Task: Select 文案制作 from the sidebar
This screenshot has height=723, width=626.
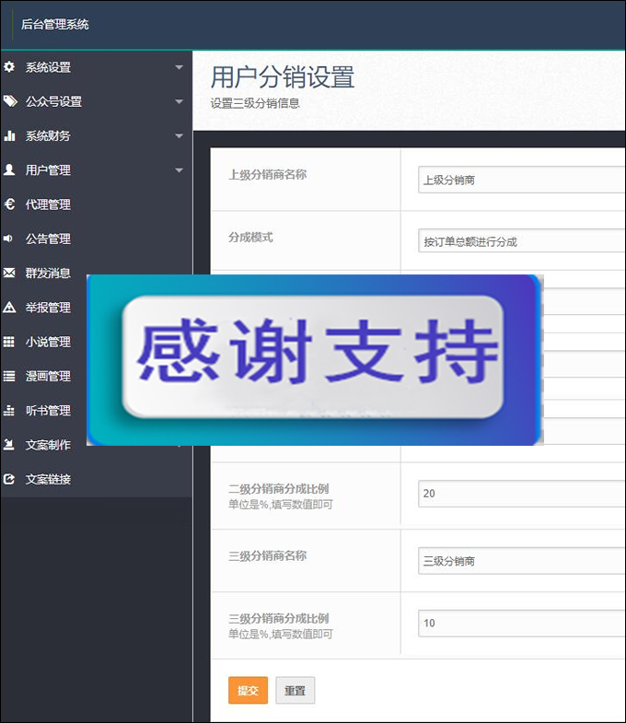Action: coord(48,445)
